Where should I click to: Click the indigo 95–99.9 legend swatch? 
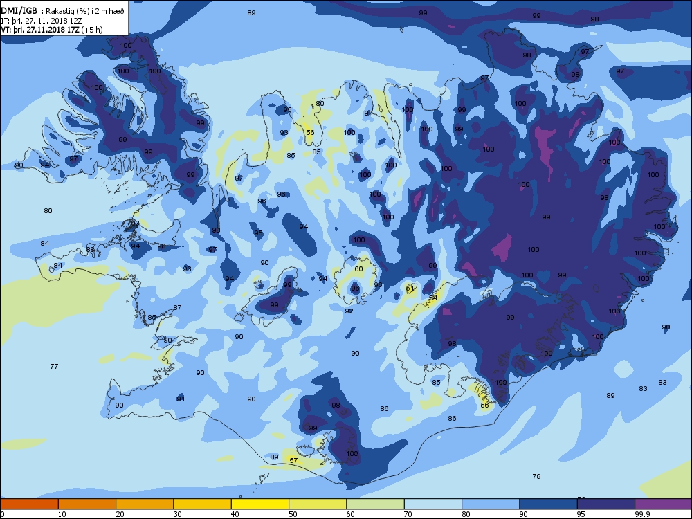(606, 504)
